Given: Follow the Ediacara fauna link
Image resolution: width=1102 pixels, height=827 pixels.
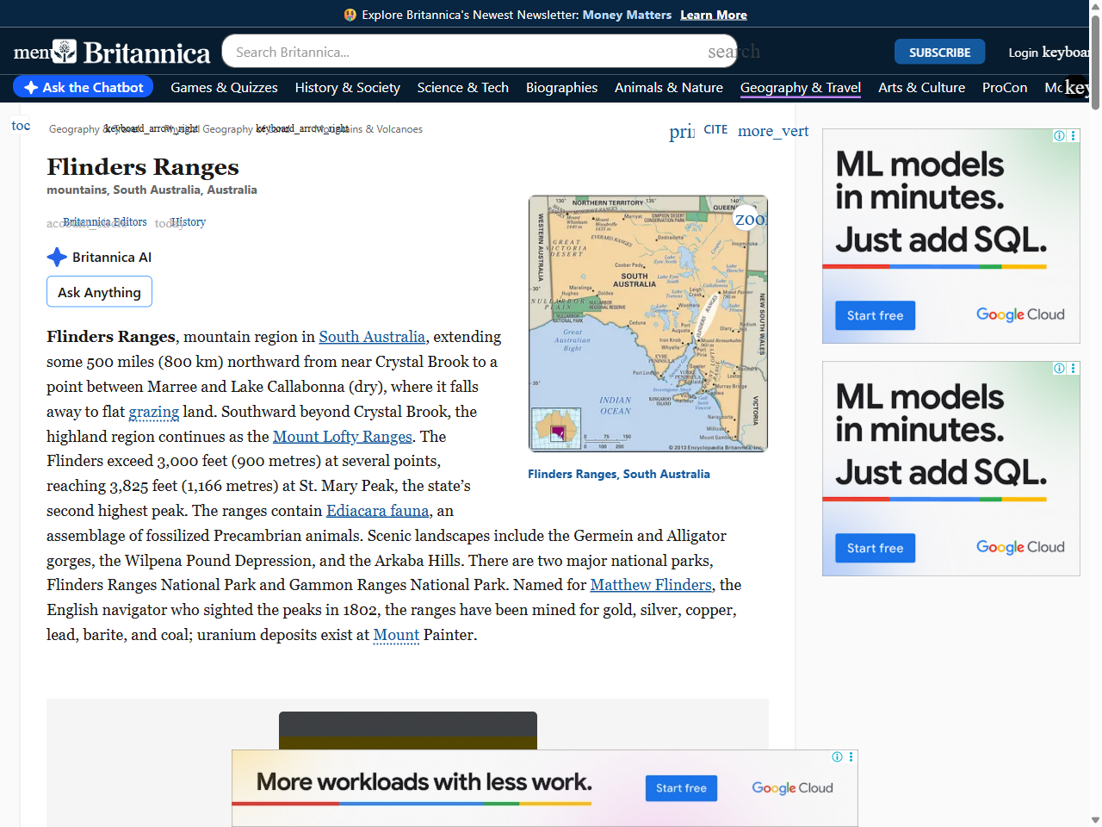Looking at the screenshot, I should [x=377, y=511].
